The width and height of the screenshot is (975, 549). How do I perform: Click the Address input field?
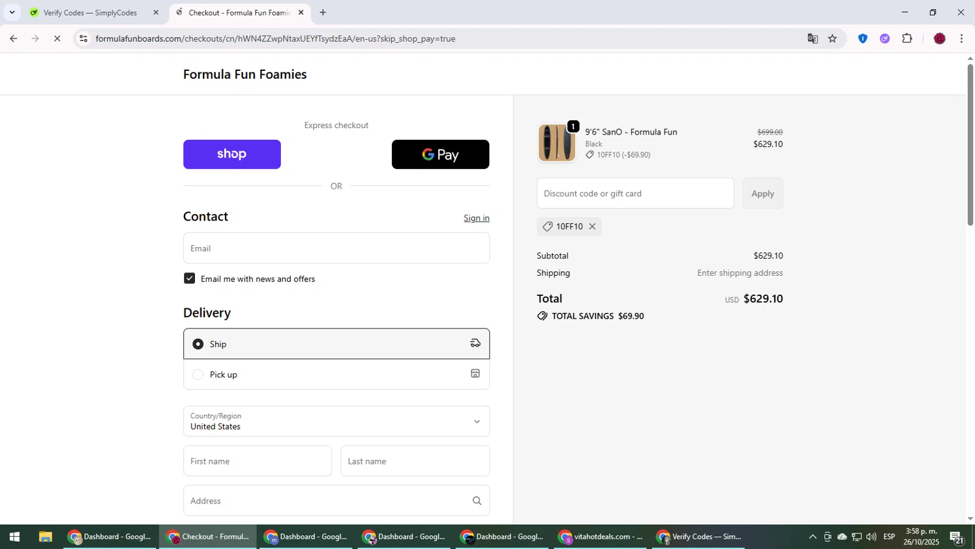click(336, 500)
